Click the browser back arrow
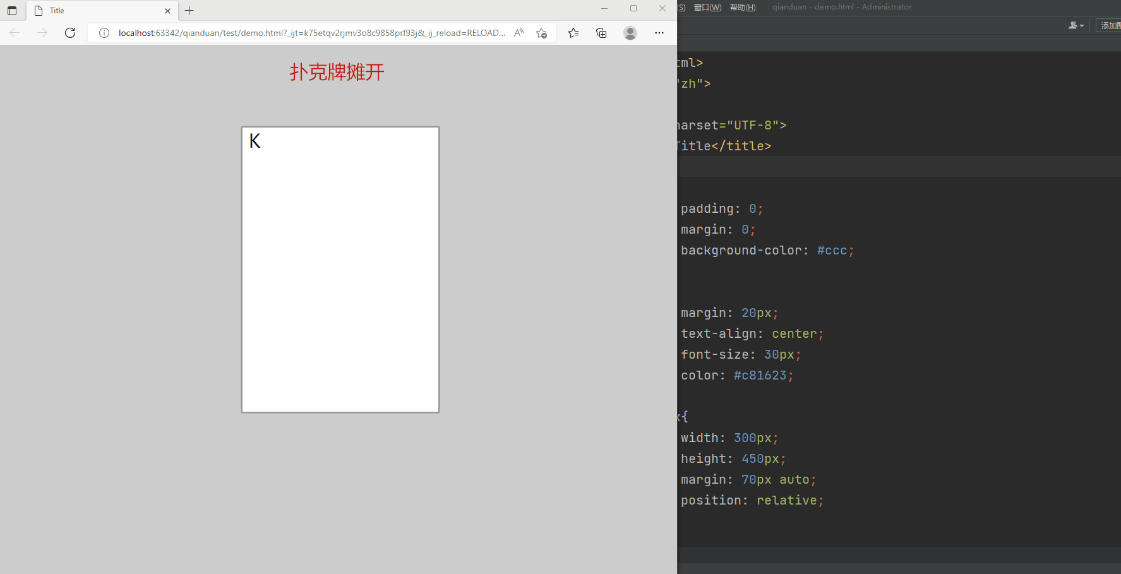Image resolution: width=1121 pixels, height=574 pixels. (15, 33)
